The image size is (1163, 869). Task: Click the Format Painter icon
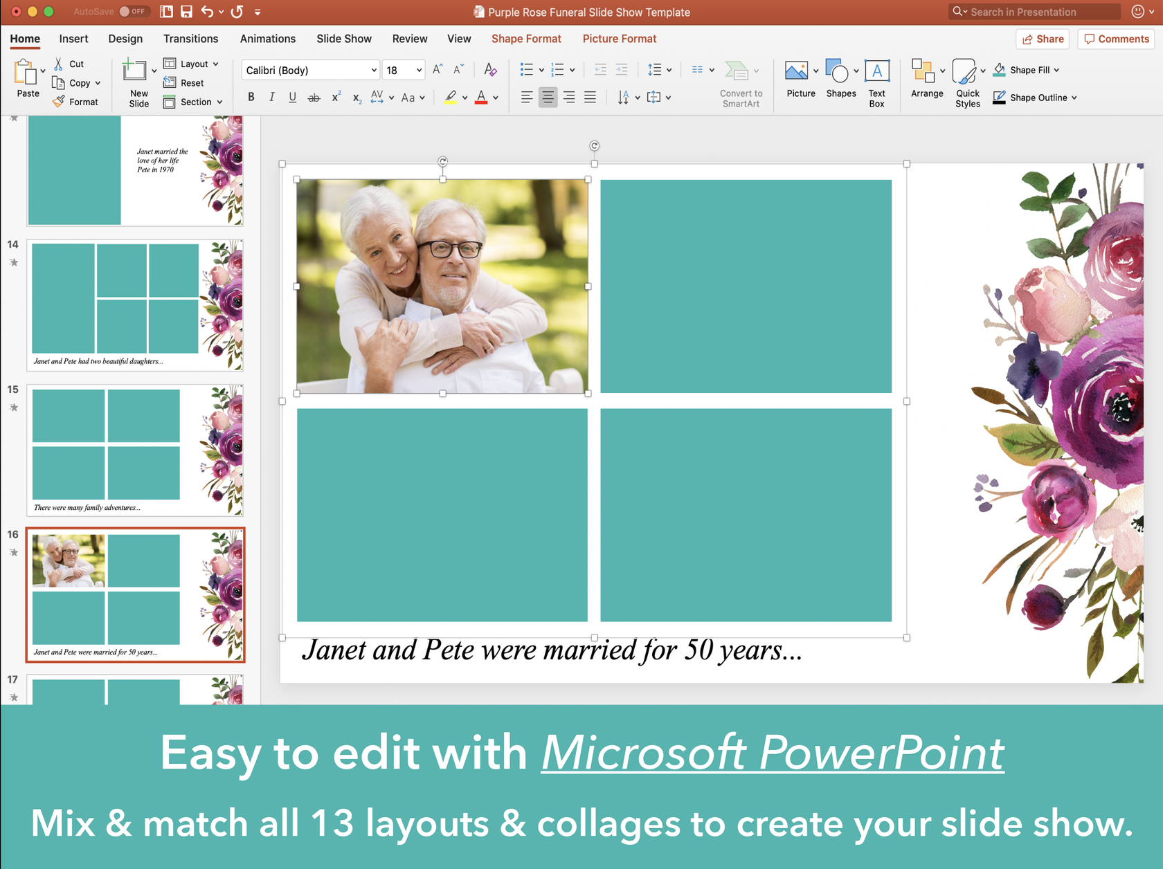click(58, 101)
